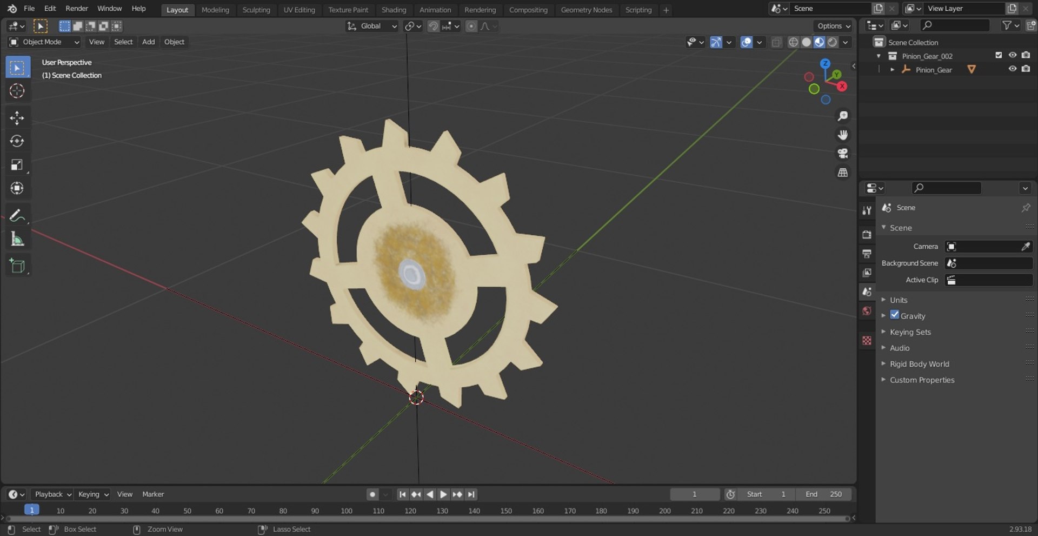Click the Start frame field
Image resolution: width=1038 pixels, height=536 pixels.
[x=767, y=494]
